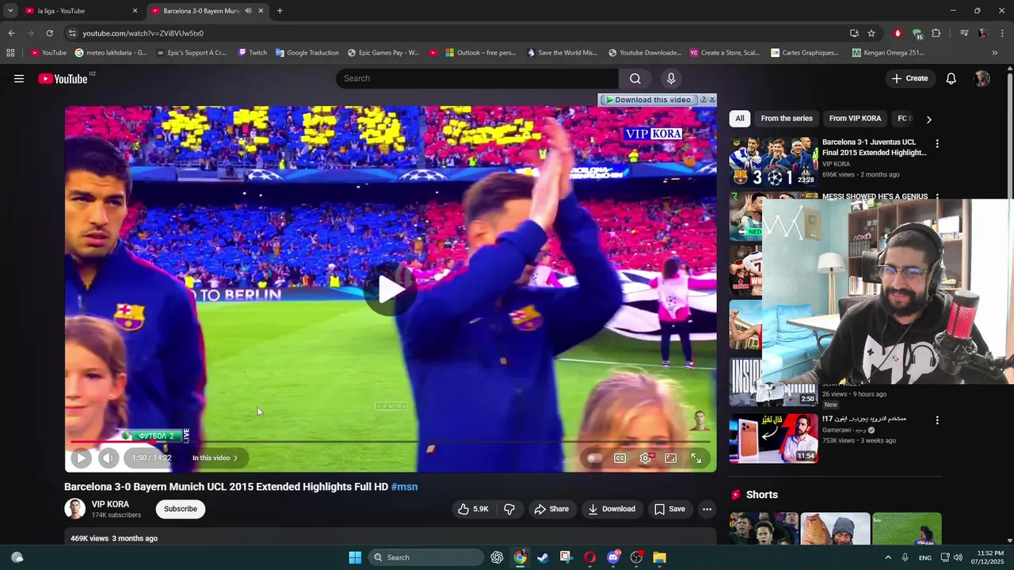Focus the YouTube search field
The image size is (1014, 570).
(x=477, y=78)
